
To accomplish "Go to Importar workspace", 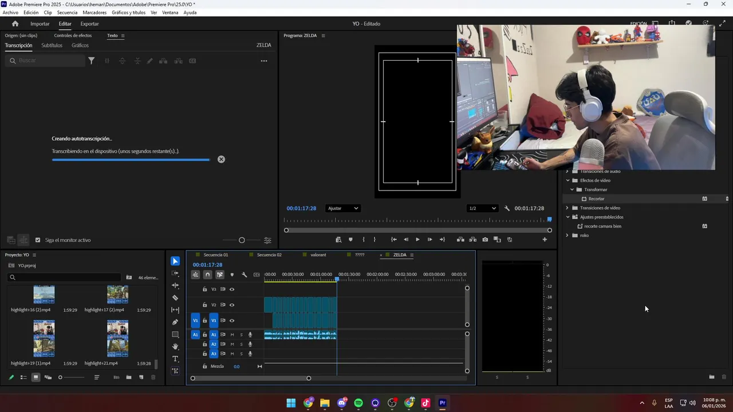I will coord(40,23).
